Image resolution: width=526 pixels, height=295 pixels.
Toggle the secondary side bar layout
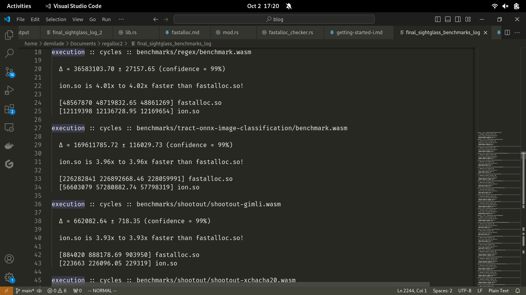tap(458, 19)
